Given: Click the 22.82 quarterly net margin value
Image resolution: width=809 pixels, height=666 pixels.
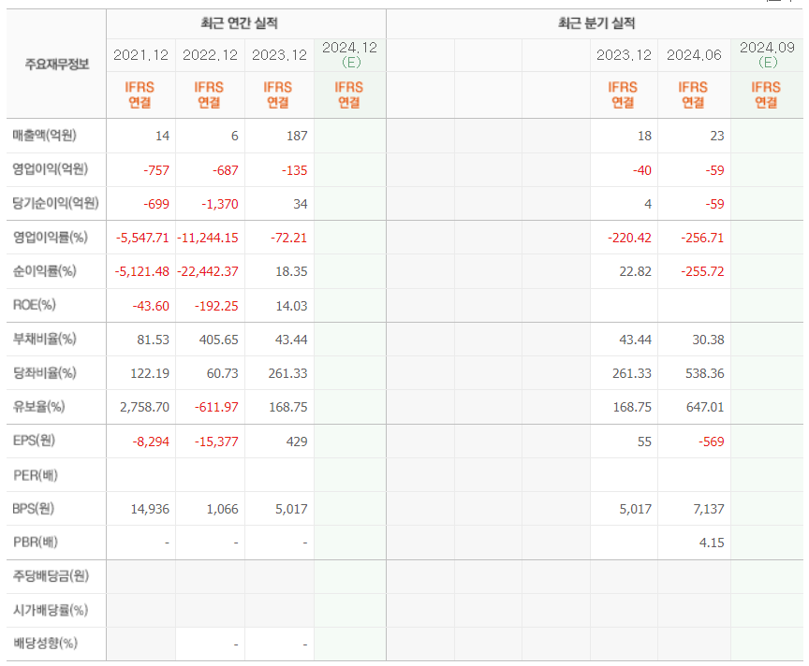Looking at the screenshot, I should tap(635, 271).
